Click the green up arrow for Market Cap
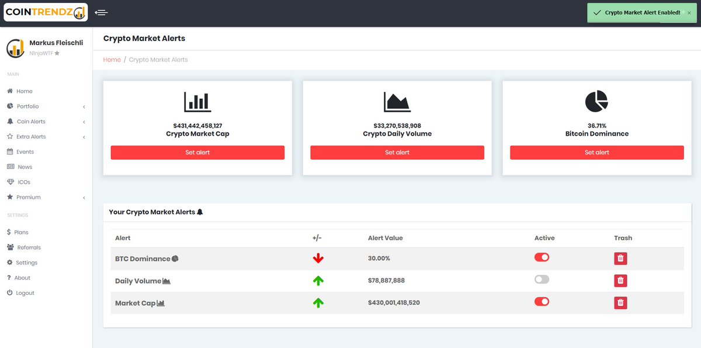 tap(318, 303)
